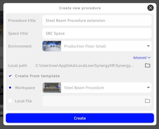Open folder browser for Local file
The width and height of the screenshot is (159, 129).
click(x=147, y=101)
